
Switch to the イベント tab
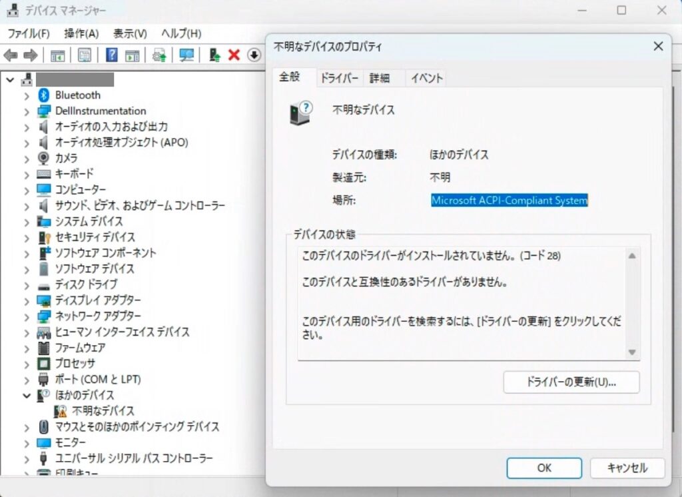[x=426, y=78]
